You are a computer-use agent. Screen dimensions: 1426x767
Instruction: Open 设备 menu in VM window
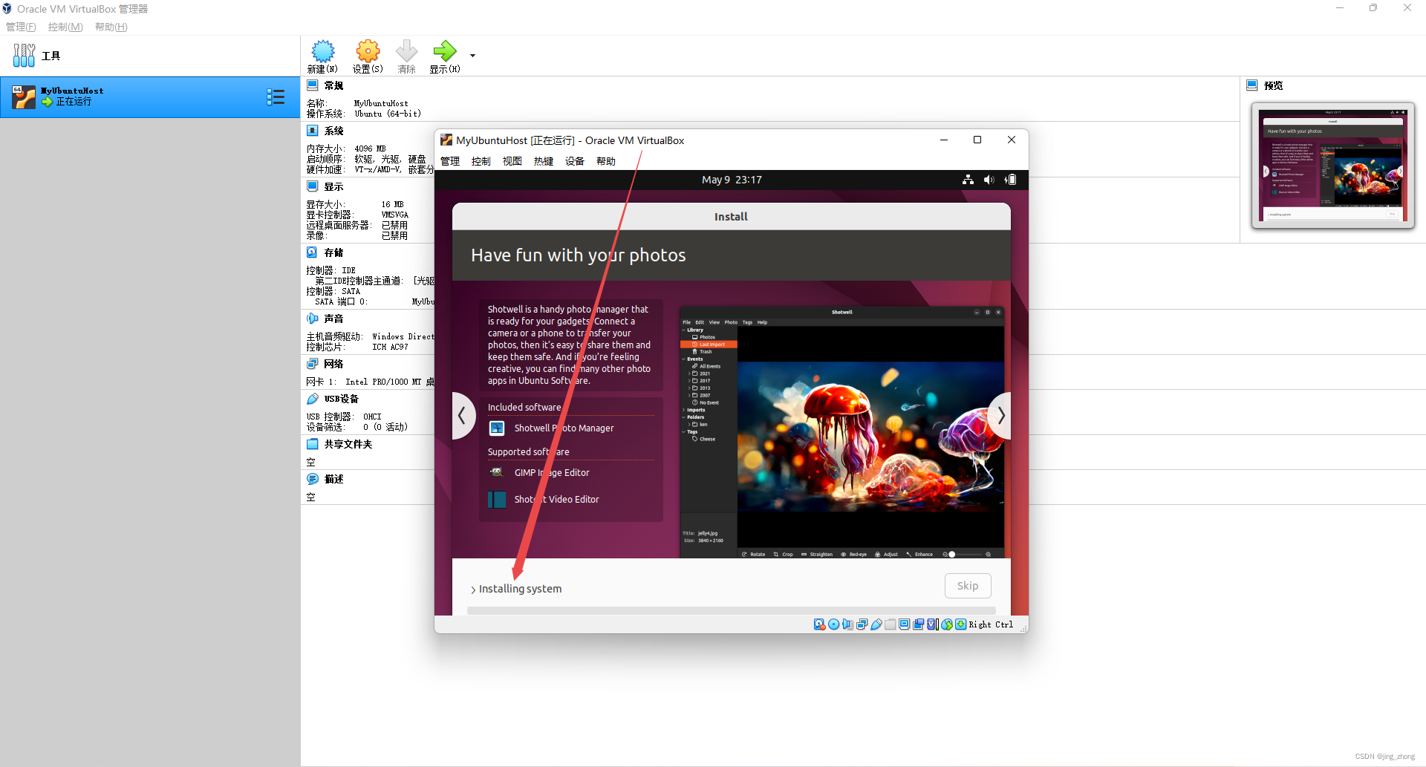click(x=575, y=161)
